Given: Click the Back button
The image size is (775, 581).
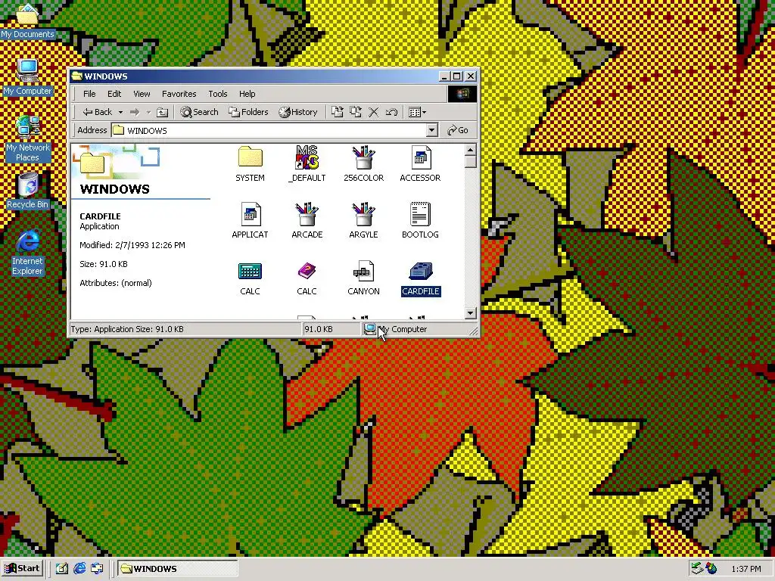Looking at the screenshot, I should (98, 112).
